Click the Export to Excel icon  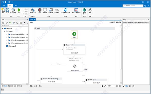tap(85, 10)
